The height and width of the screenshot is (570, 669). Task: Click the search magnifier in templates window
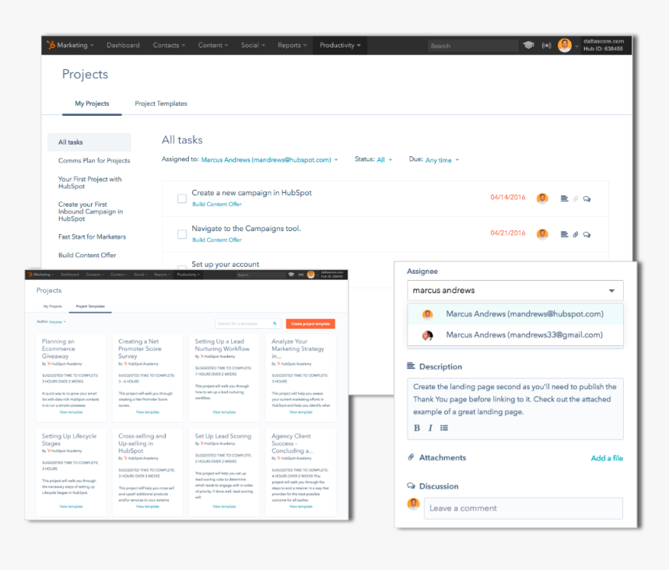275,323
